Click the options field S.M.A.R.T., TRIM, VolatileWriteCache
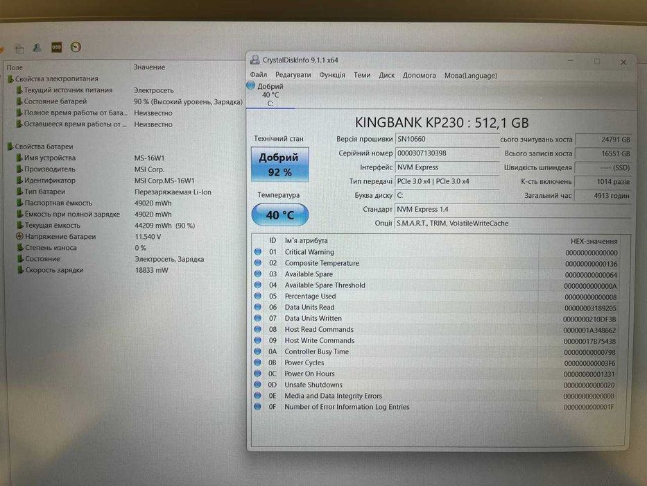This screenshot has height=486, width=647. tap(512, 224)
